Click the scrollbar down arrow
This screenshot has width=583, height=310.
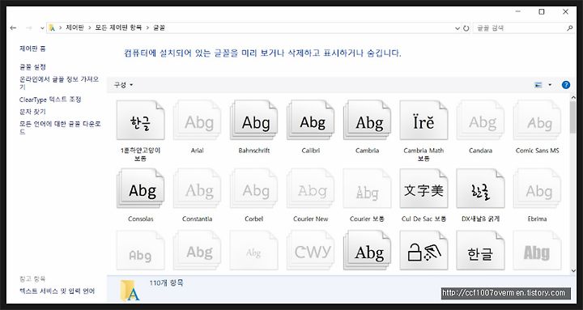pyautogui.click(x=572, y=271)
